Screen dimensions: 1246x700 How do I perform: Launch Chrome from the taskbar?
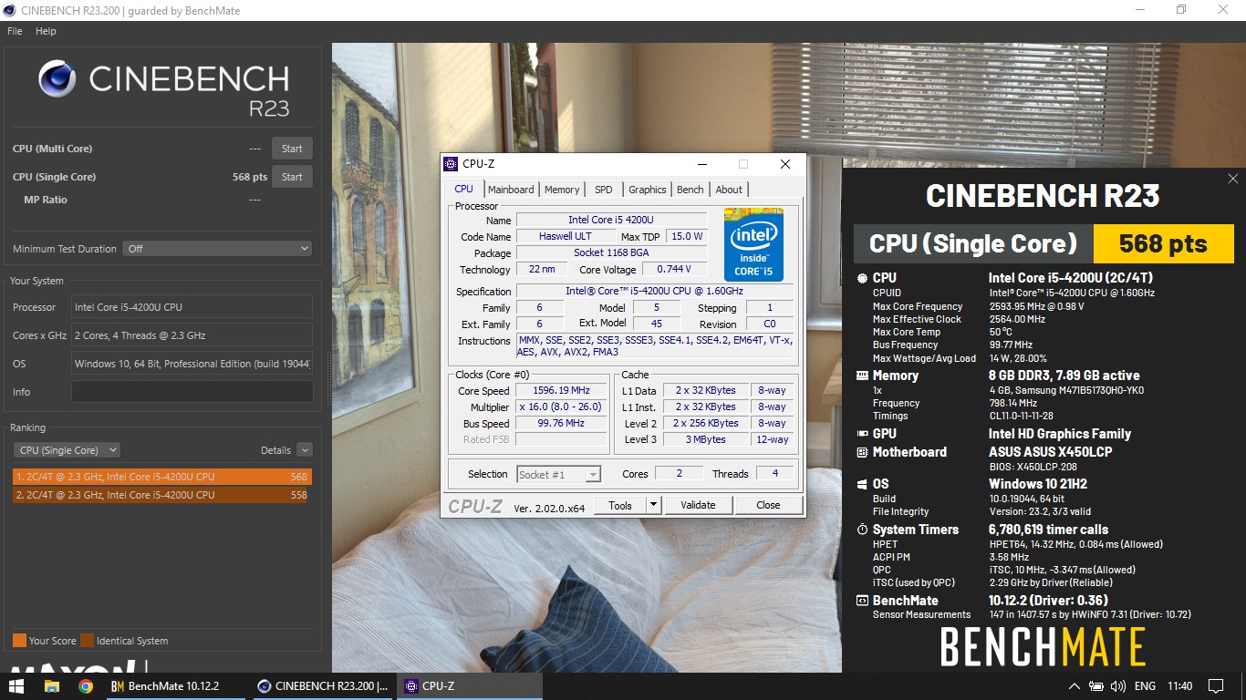click(86, 686)
